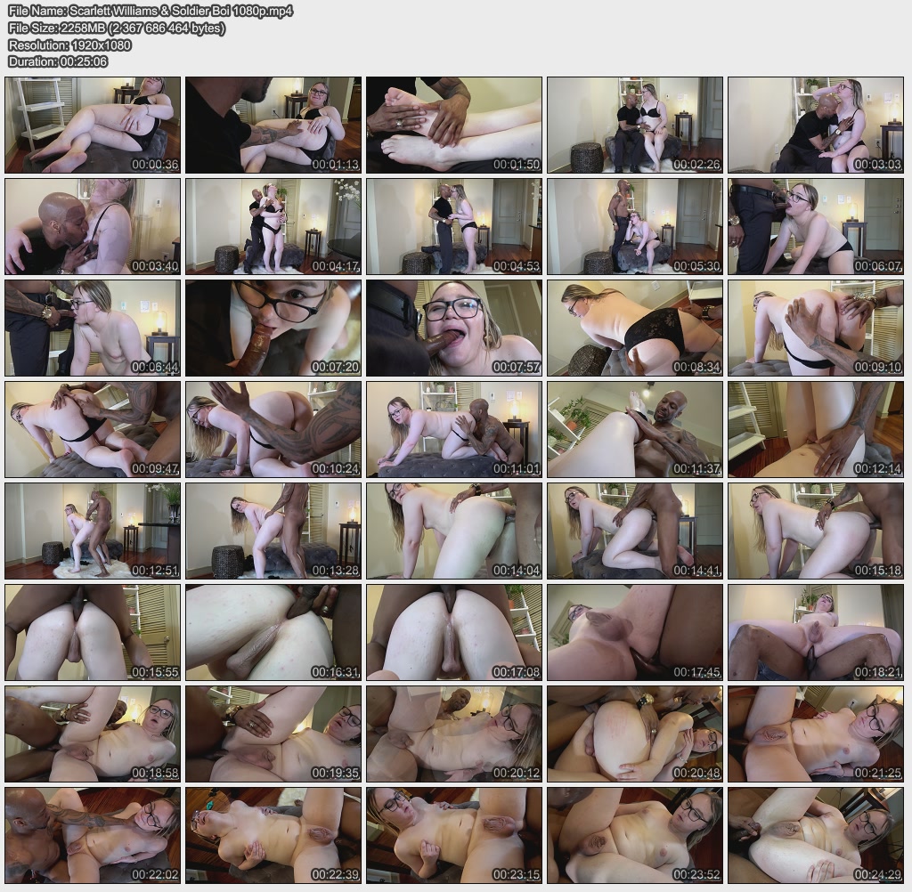912x892 pixels.
Task: Choose the thumbnail stamped 00:04:53
Action: pyautogui.click(x=454, y=227)
